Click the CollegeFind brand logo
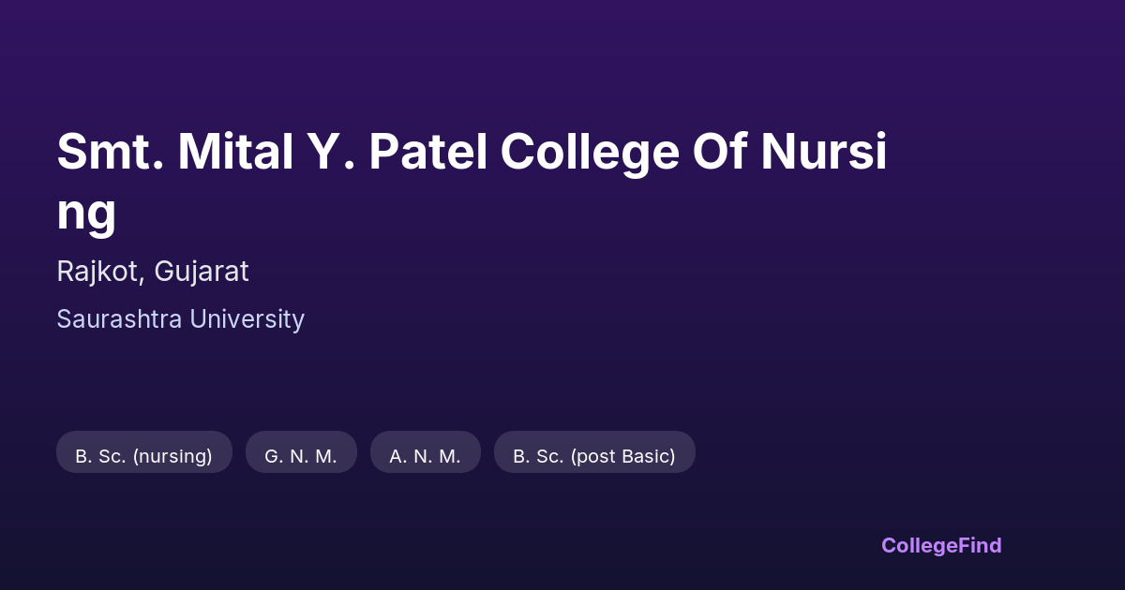This screenshot has width=1125, height=590. (941, 545)
